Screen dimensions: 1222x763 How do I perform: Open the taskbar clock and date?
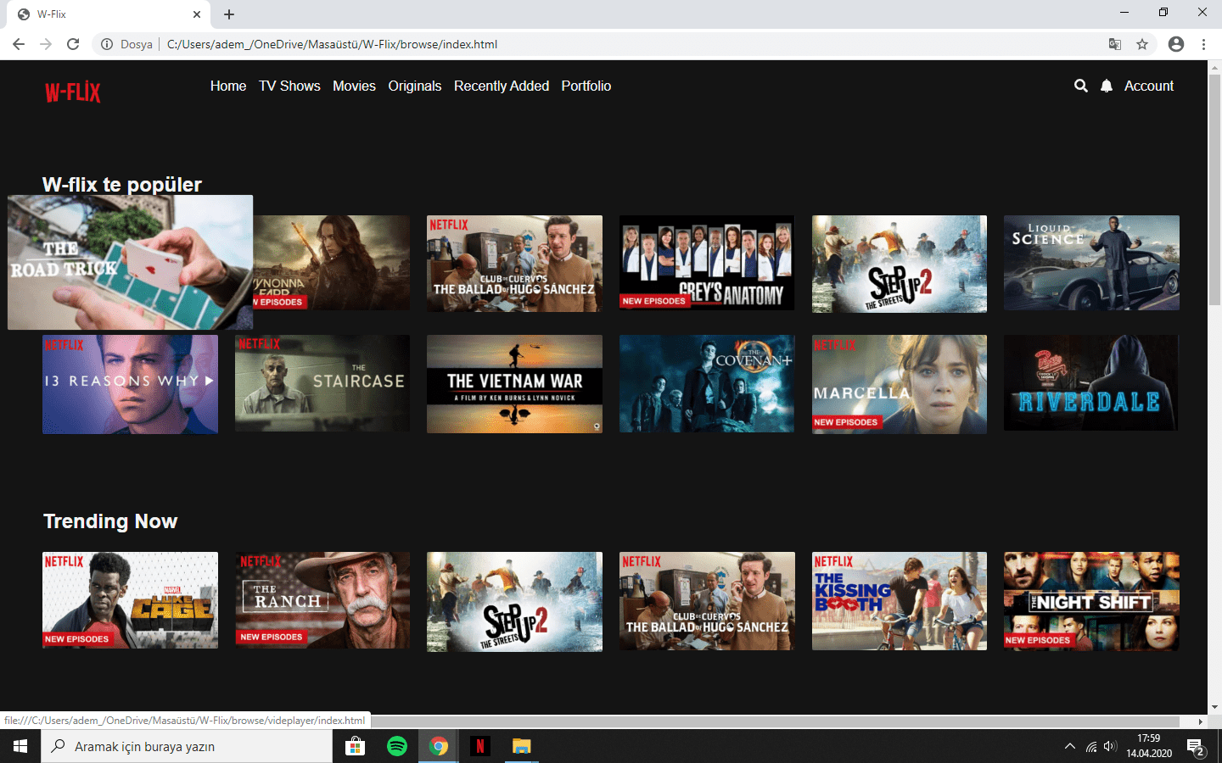point(1149,746)
